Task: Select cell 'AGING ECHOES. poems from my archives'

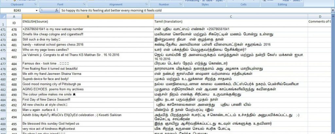Action: point(88,90)
